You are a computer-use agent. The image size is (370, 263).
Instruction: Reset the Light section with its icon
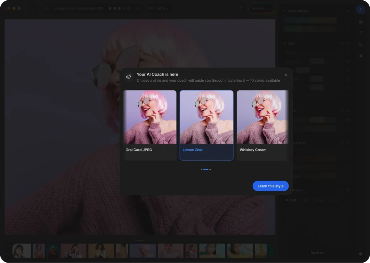point(348,43)
